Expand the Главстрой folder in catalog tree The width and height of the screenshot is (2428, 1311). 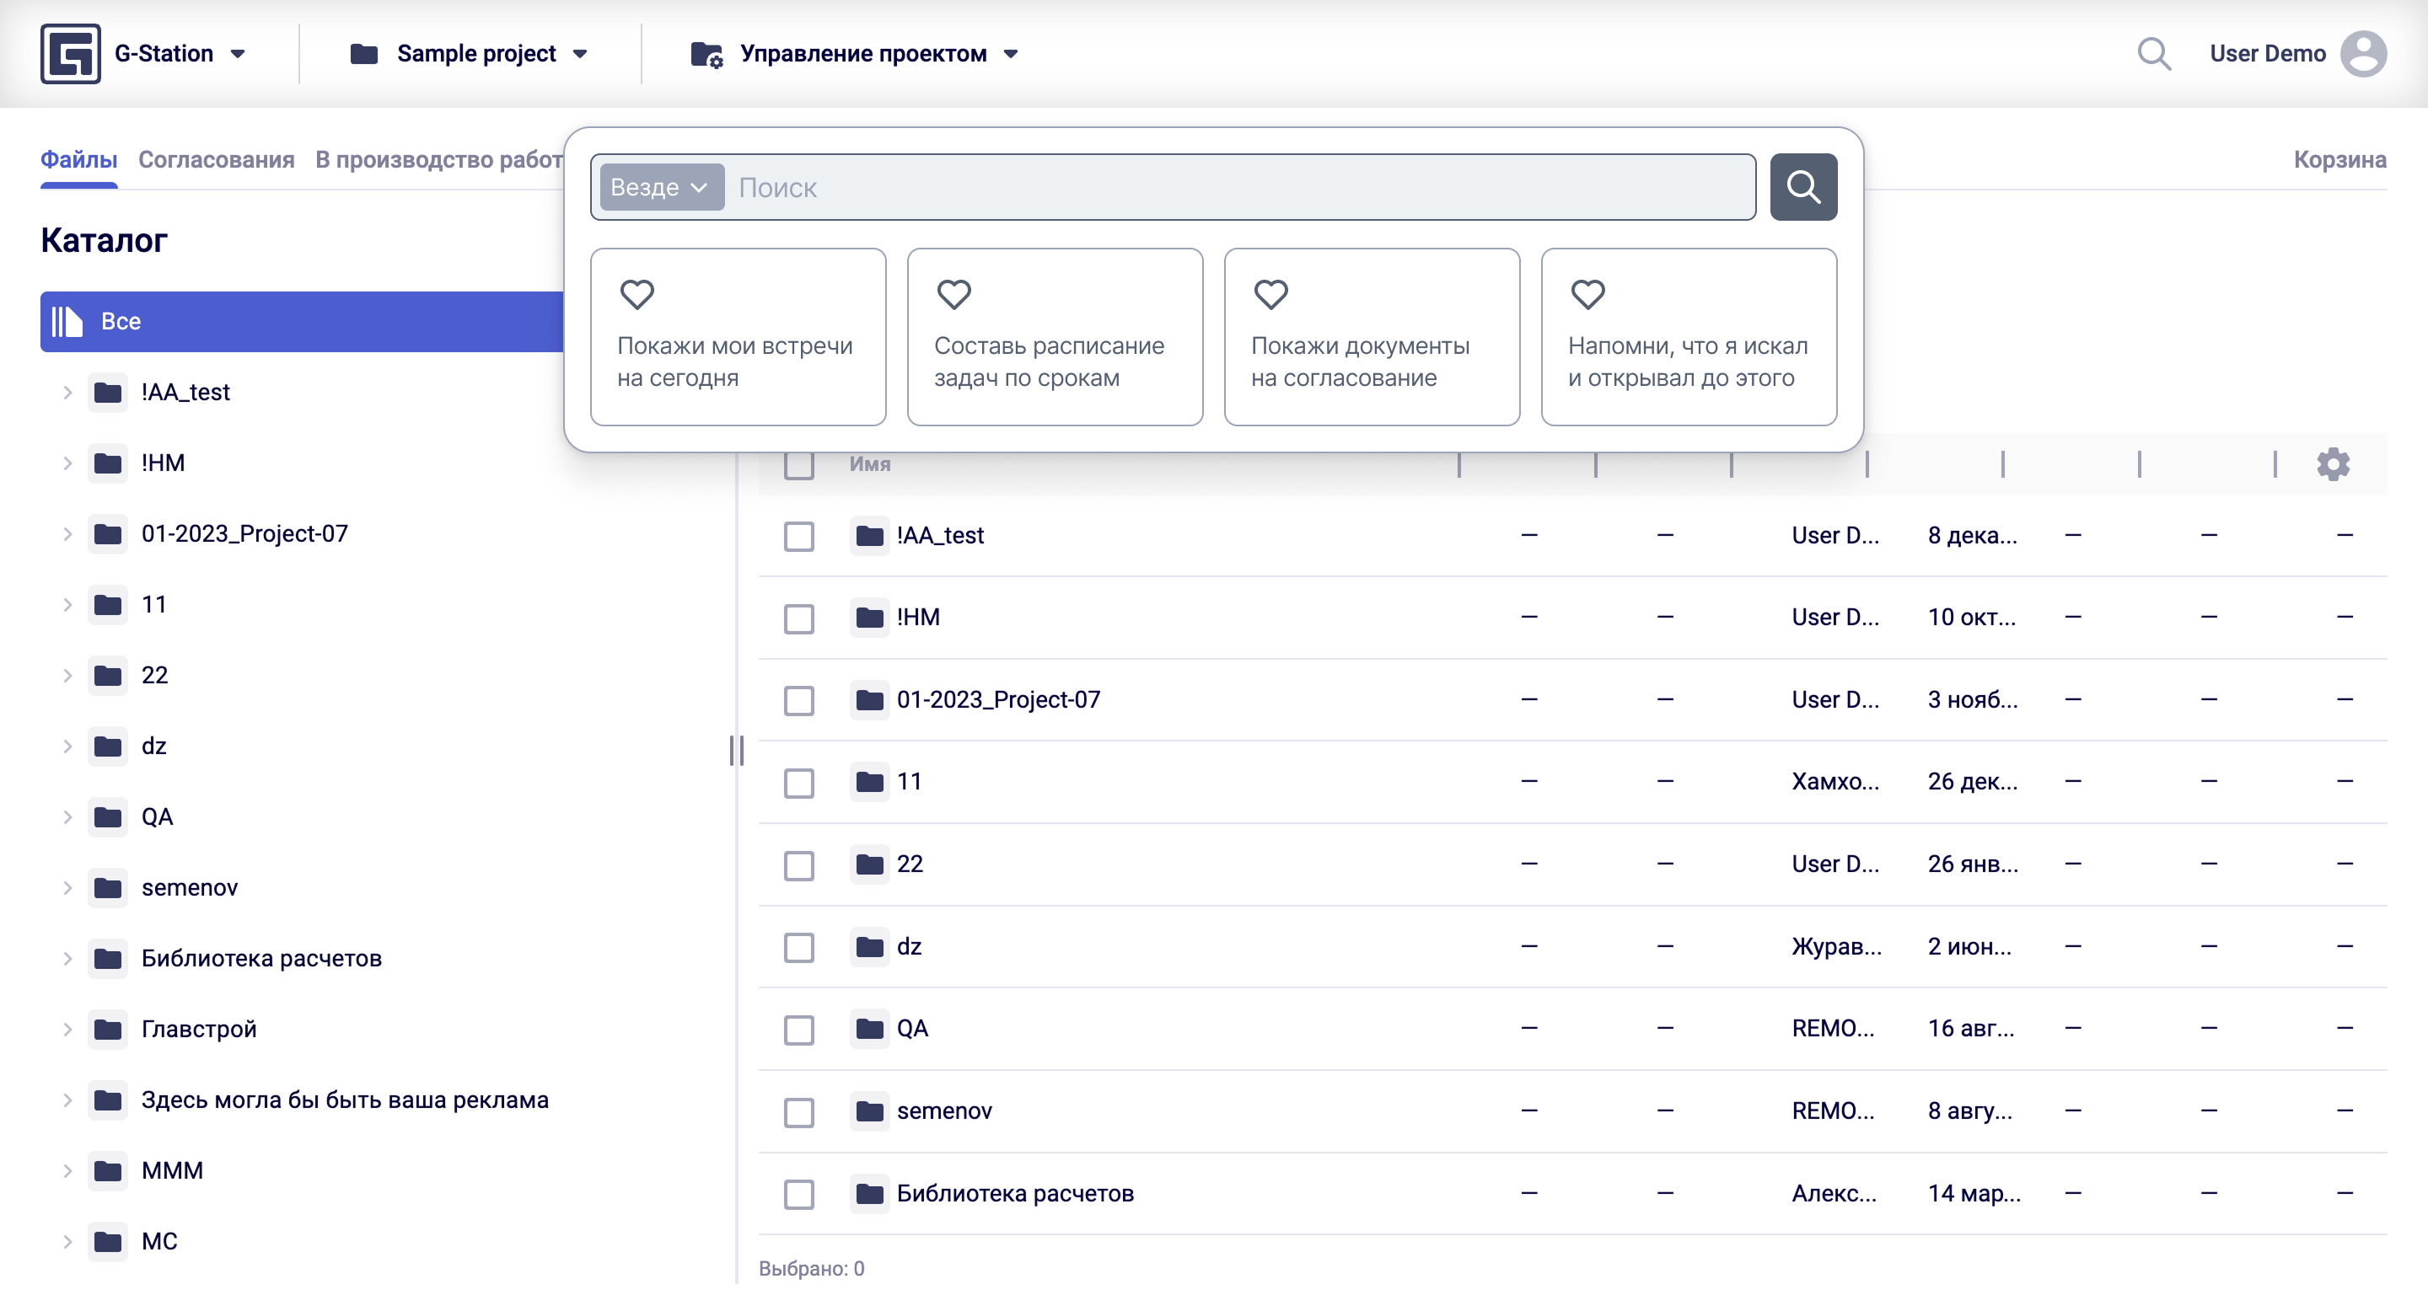[x=67, y=1030]
